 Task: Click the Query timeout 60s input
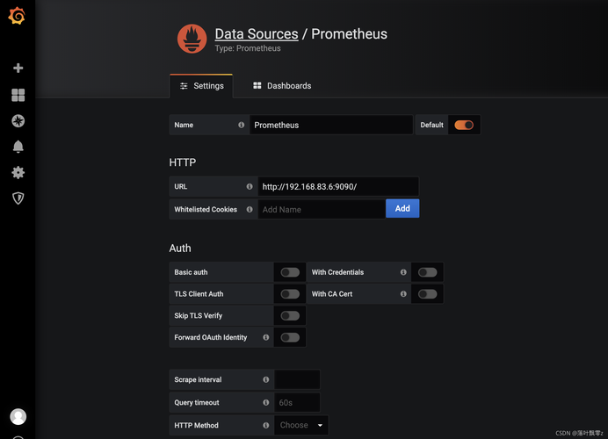(297, 402)
